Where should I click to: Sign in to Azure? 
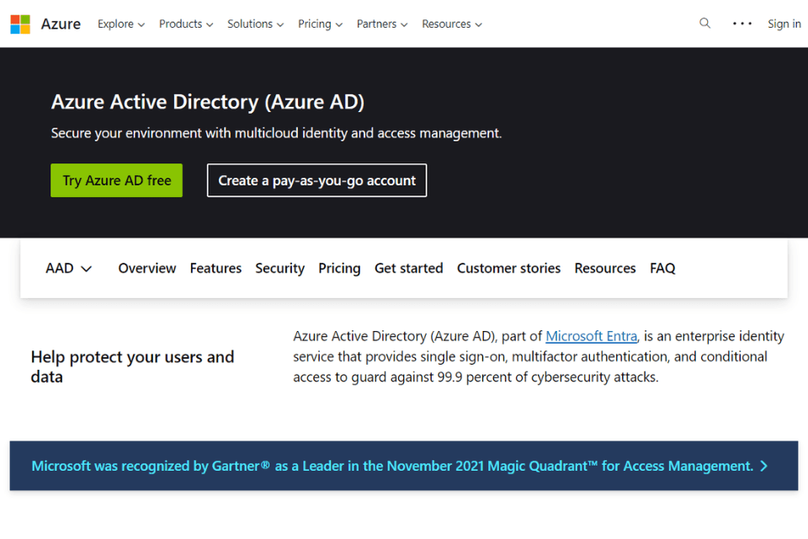pyautogui.click(x=784, y=23)
